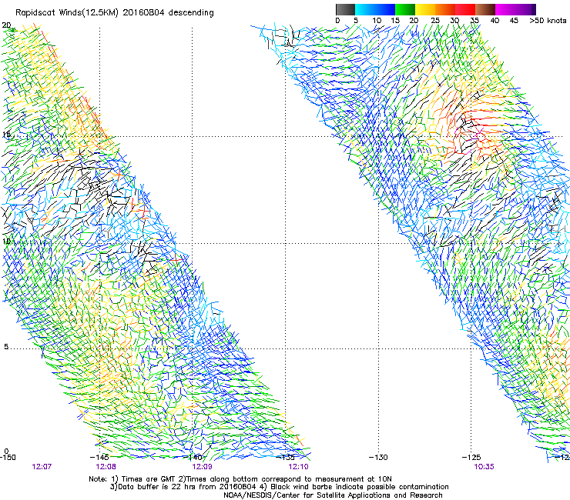Image resolution: width=570 pixels, height=500 pixels.
Task: Select the yellow 20–25 knots legend swatch
Action: 425,9
